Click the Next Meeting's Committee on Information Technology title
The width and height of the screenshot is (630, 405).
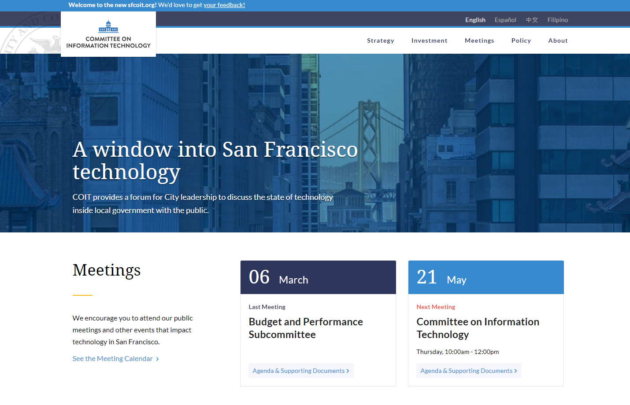point(478,328)
